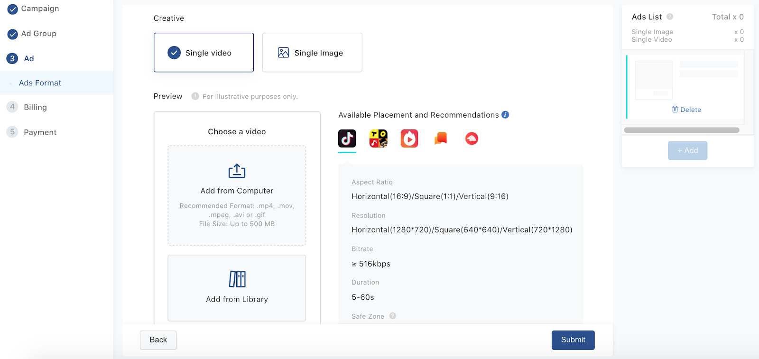Click the 'Resolution' label
Viewport: 759px width, 359px height.
click(369, 216)
